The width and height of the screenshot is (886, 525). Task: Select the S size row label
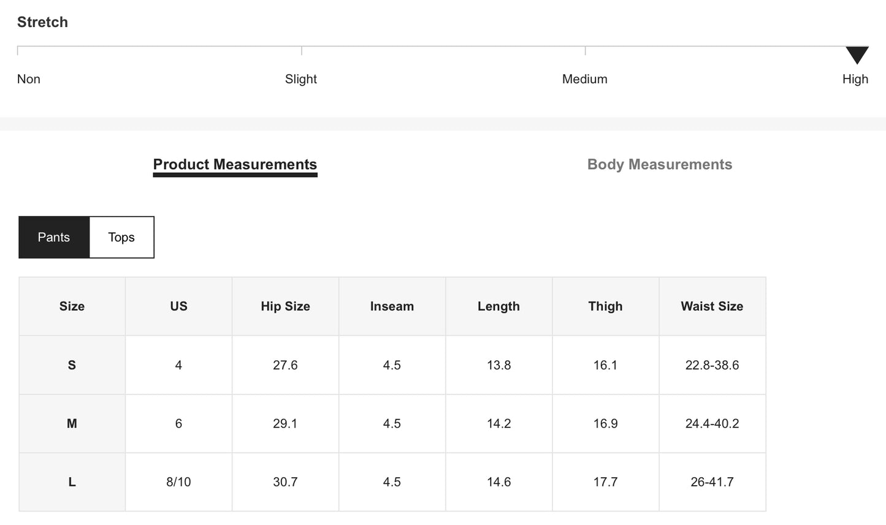tap(72, 365)
